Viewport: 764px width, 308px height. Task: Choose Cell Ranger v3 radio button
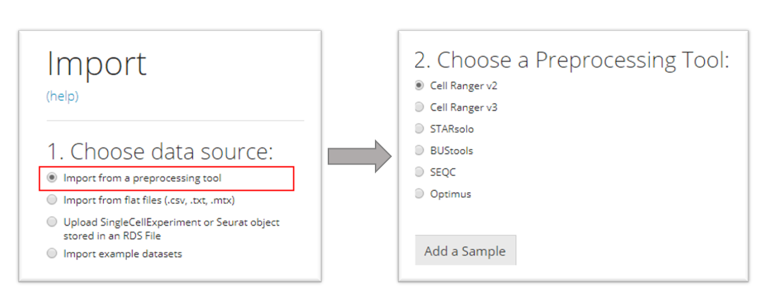[x=419, y=107]
